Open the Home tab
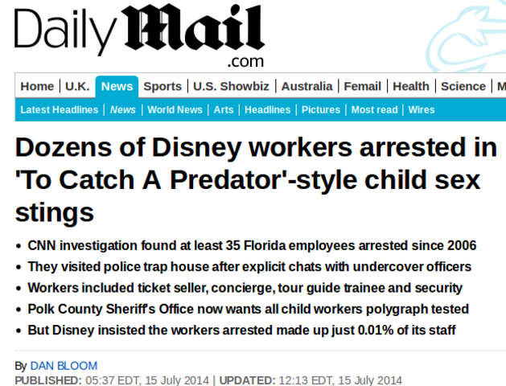Image resolution: width=506 pixels, height=386 pixels. (x=37, y=86)
